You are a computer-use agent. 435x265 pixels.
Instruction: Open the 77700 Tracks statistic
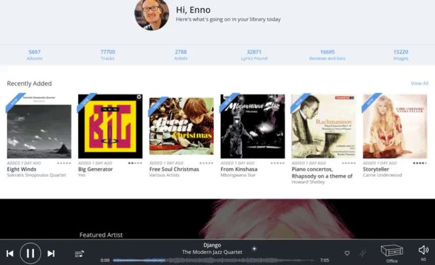[107, 55]
